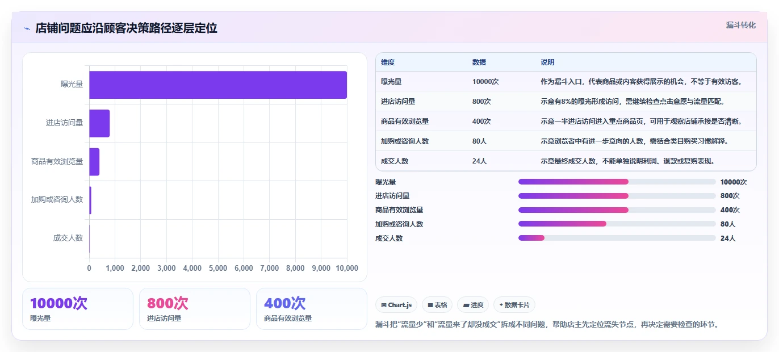Click the 数据卡片 tag chip
Image resolution: width=779 pixels, height=352 pixels.
pos(514,305)
